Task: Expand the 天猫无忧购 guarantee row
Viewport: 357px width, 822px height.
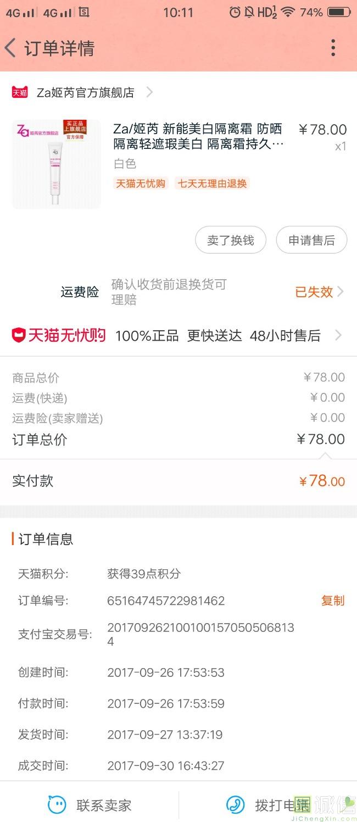Action: pyautogui.click(x=338, y=335)
